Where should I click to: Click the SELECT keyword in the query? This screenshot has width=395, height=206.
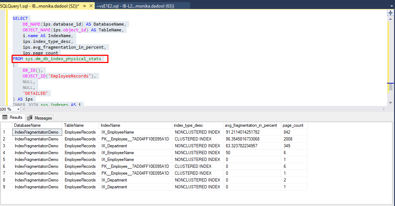[x=20, y=18]
